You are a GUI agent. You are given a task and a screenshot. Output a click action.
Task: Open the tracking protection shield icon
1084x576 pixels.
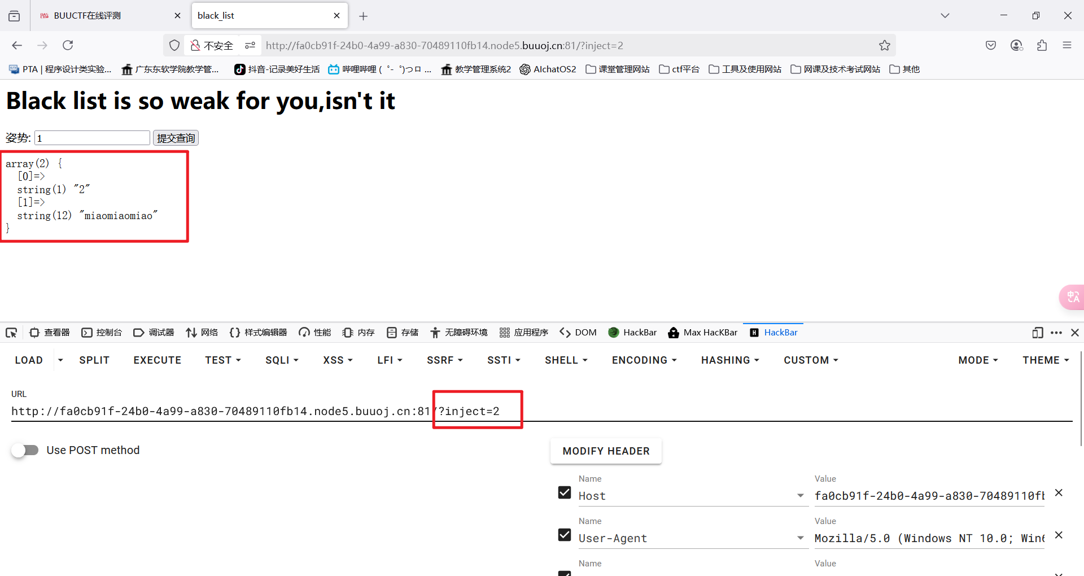point(174,45)
